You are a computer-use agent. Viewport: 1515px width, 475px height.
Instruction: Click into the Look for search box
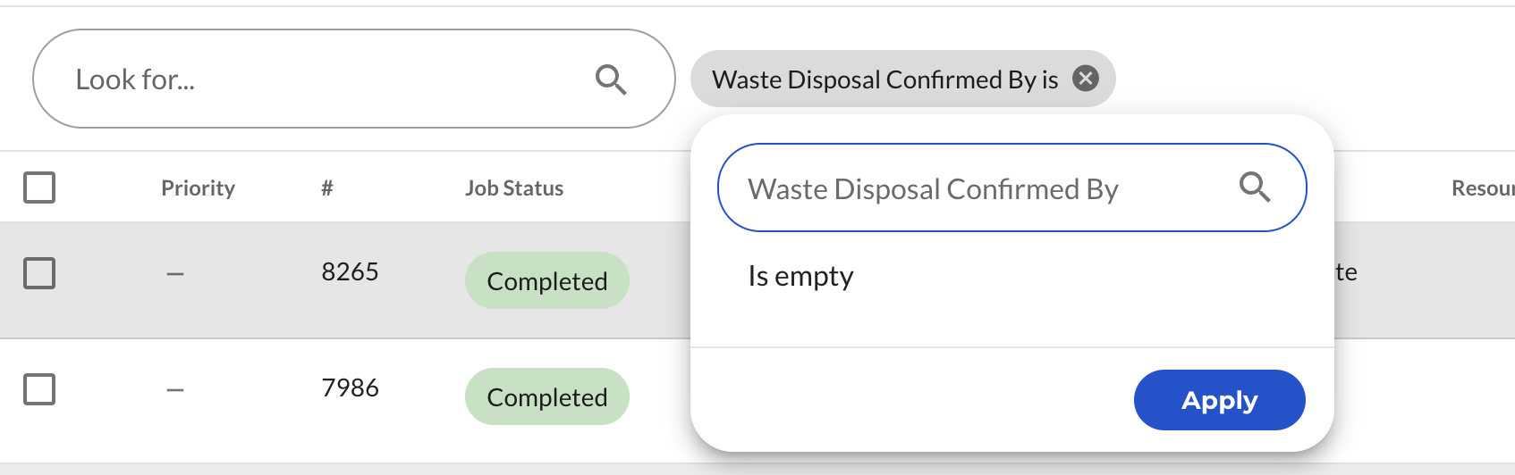353,79
